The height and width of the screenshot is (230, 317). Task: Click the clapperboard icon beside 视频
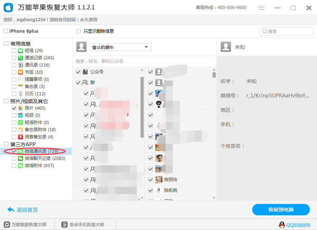pos(21,115)
